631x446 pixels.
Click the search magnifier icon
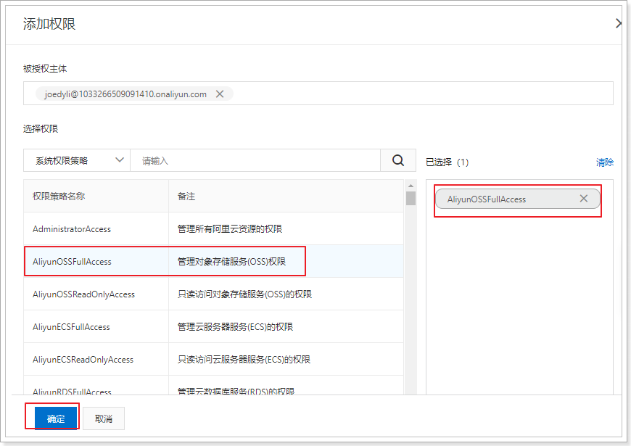click(398, 160)
